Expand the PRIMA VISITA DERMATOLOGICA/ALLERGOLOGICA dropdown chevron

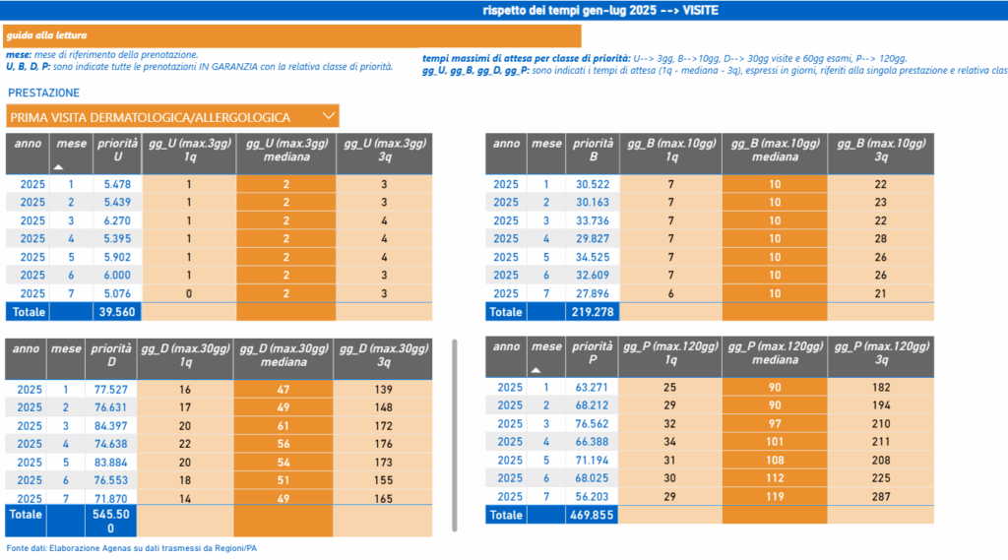(x=328, y=117)
